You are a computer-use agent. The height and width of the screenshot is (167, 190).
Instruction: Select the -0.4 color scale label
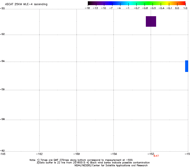tap(161, 8)
